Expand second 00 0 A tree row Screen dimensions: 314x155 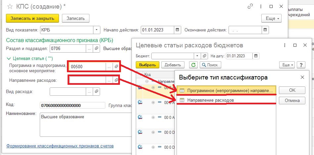[153, 102]
